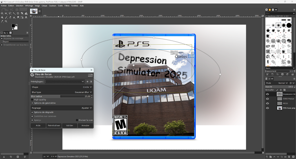Save preset with the plus icon
296x159 pixels.
point(87,81)
